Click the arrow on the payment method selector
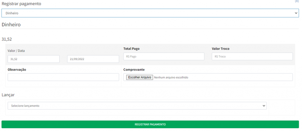The height and width of the screenshot is (131, 302). coord(296,13)
